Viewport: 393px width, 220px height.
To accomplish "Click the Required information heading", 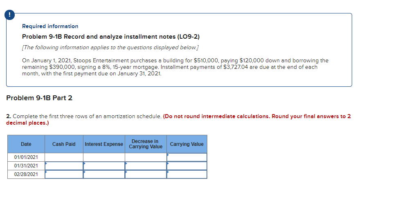I will (x=50, y=26).
